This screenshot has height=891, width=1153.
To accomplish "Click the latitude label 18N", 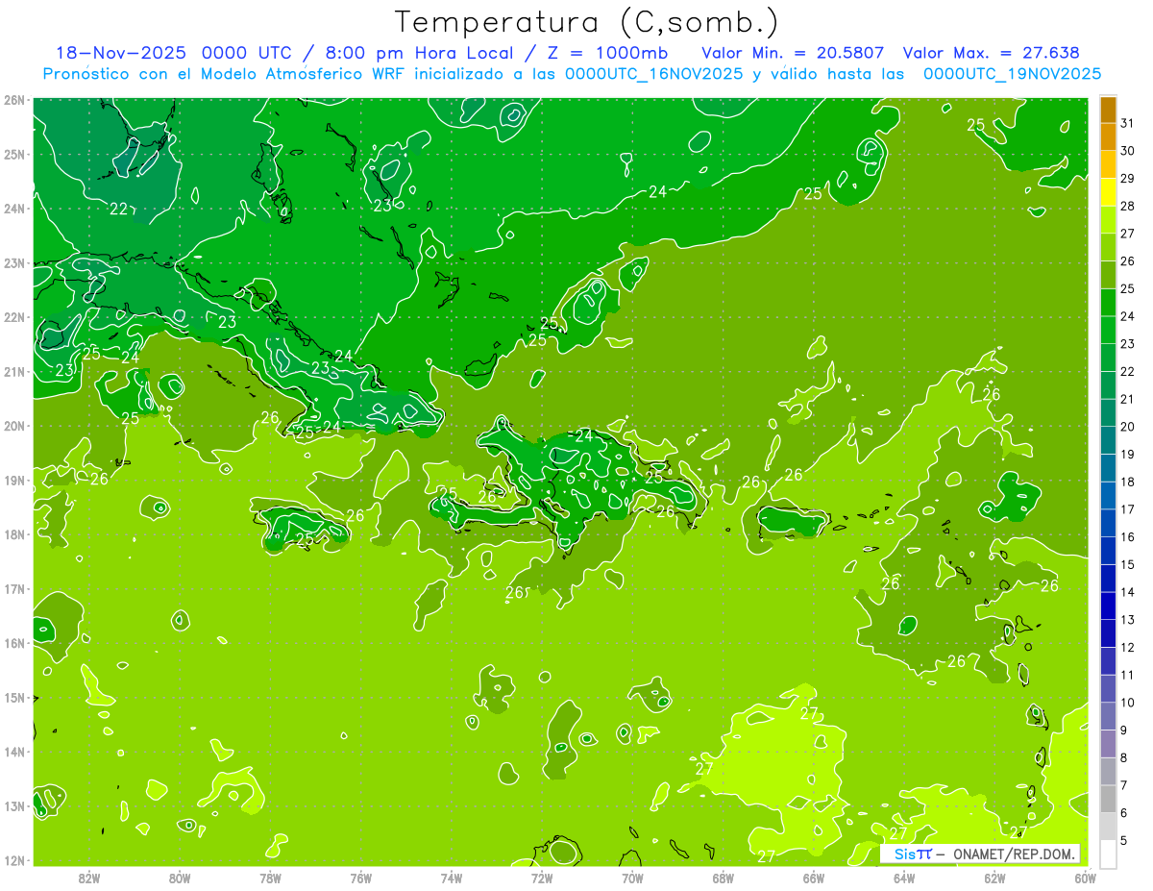I will pyautogui.click(x=14, y=534).
